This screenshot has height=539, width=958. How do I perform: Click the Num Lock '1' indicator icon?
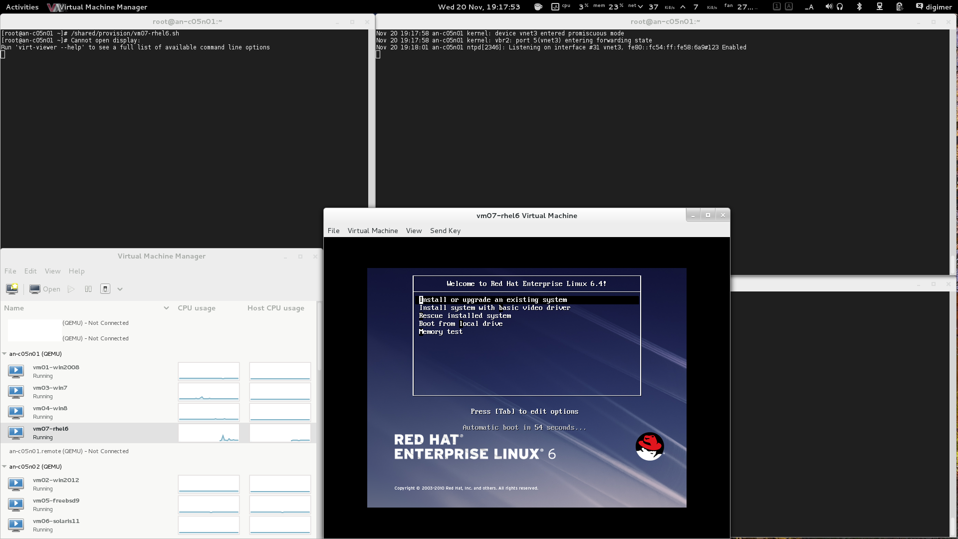point(777,6)
